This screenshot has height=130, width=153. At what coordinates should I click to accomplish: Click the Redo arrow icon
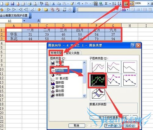87,4
